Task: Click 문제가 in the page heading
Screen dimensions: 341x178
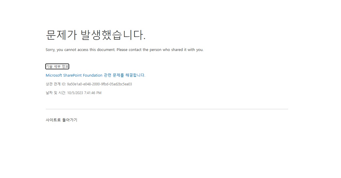Action: pos(61,35)
